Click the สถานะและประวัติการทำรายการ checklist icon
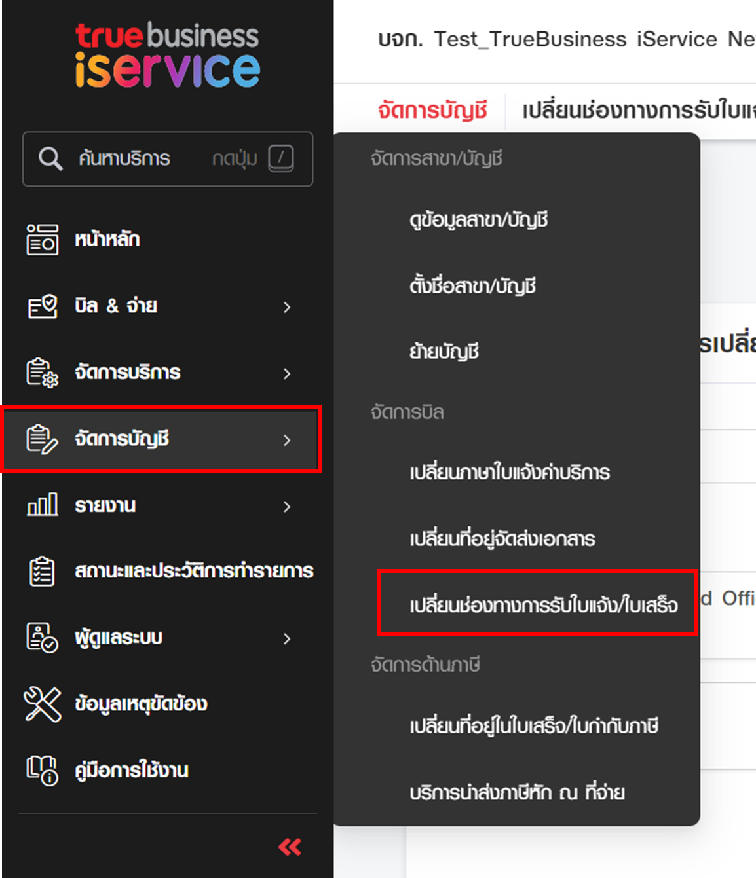 (x=43, y=571)
